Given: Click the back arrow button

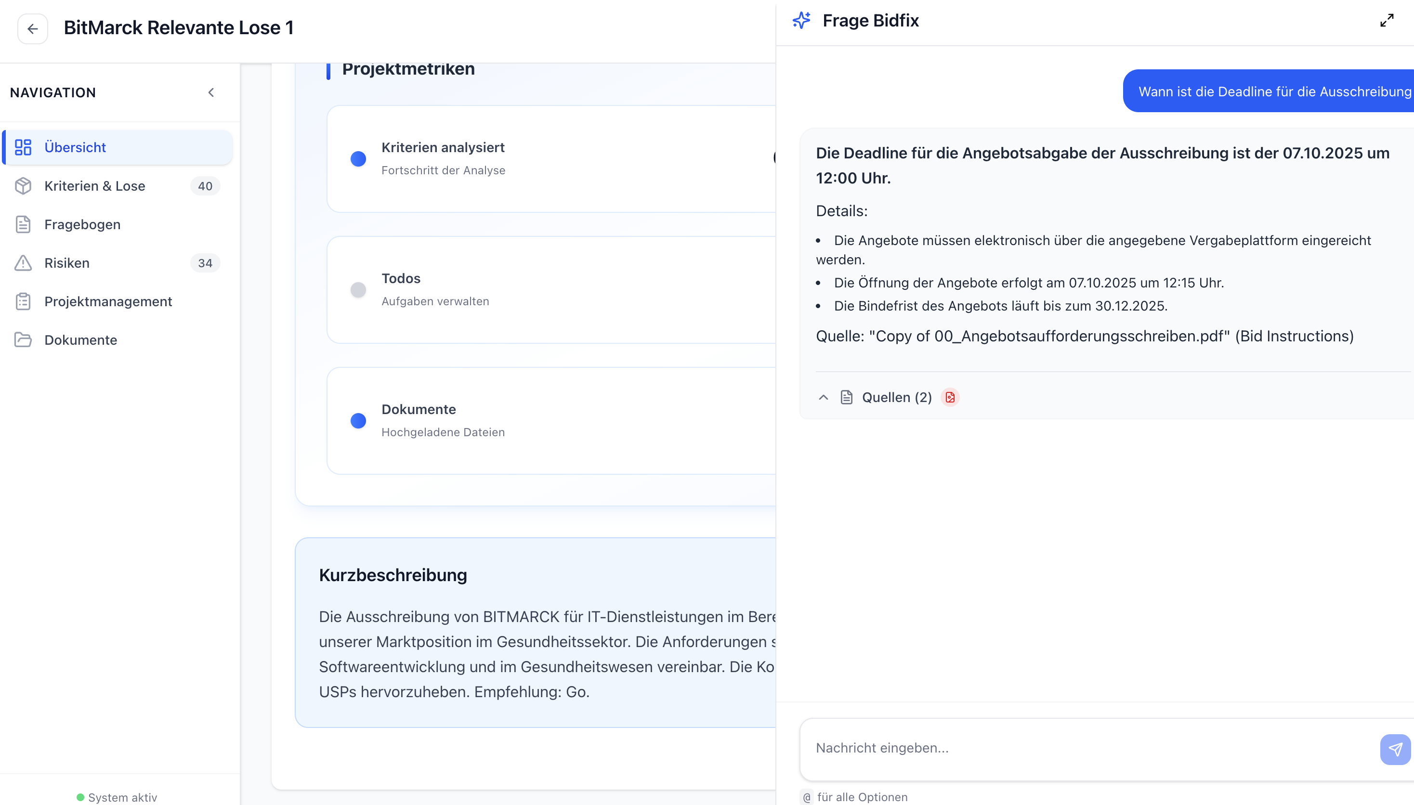Looking at the screenshot, I should [x=33, y=28].
